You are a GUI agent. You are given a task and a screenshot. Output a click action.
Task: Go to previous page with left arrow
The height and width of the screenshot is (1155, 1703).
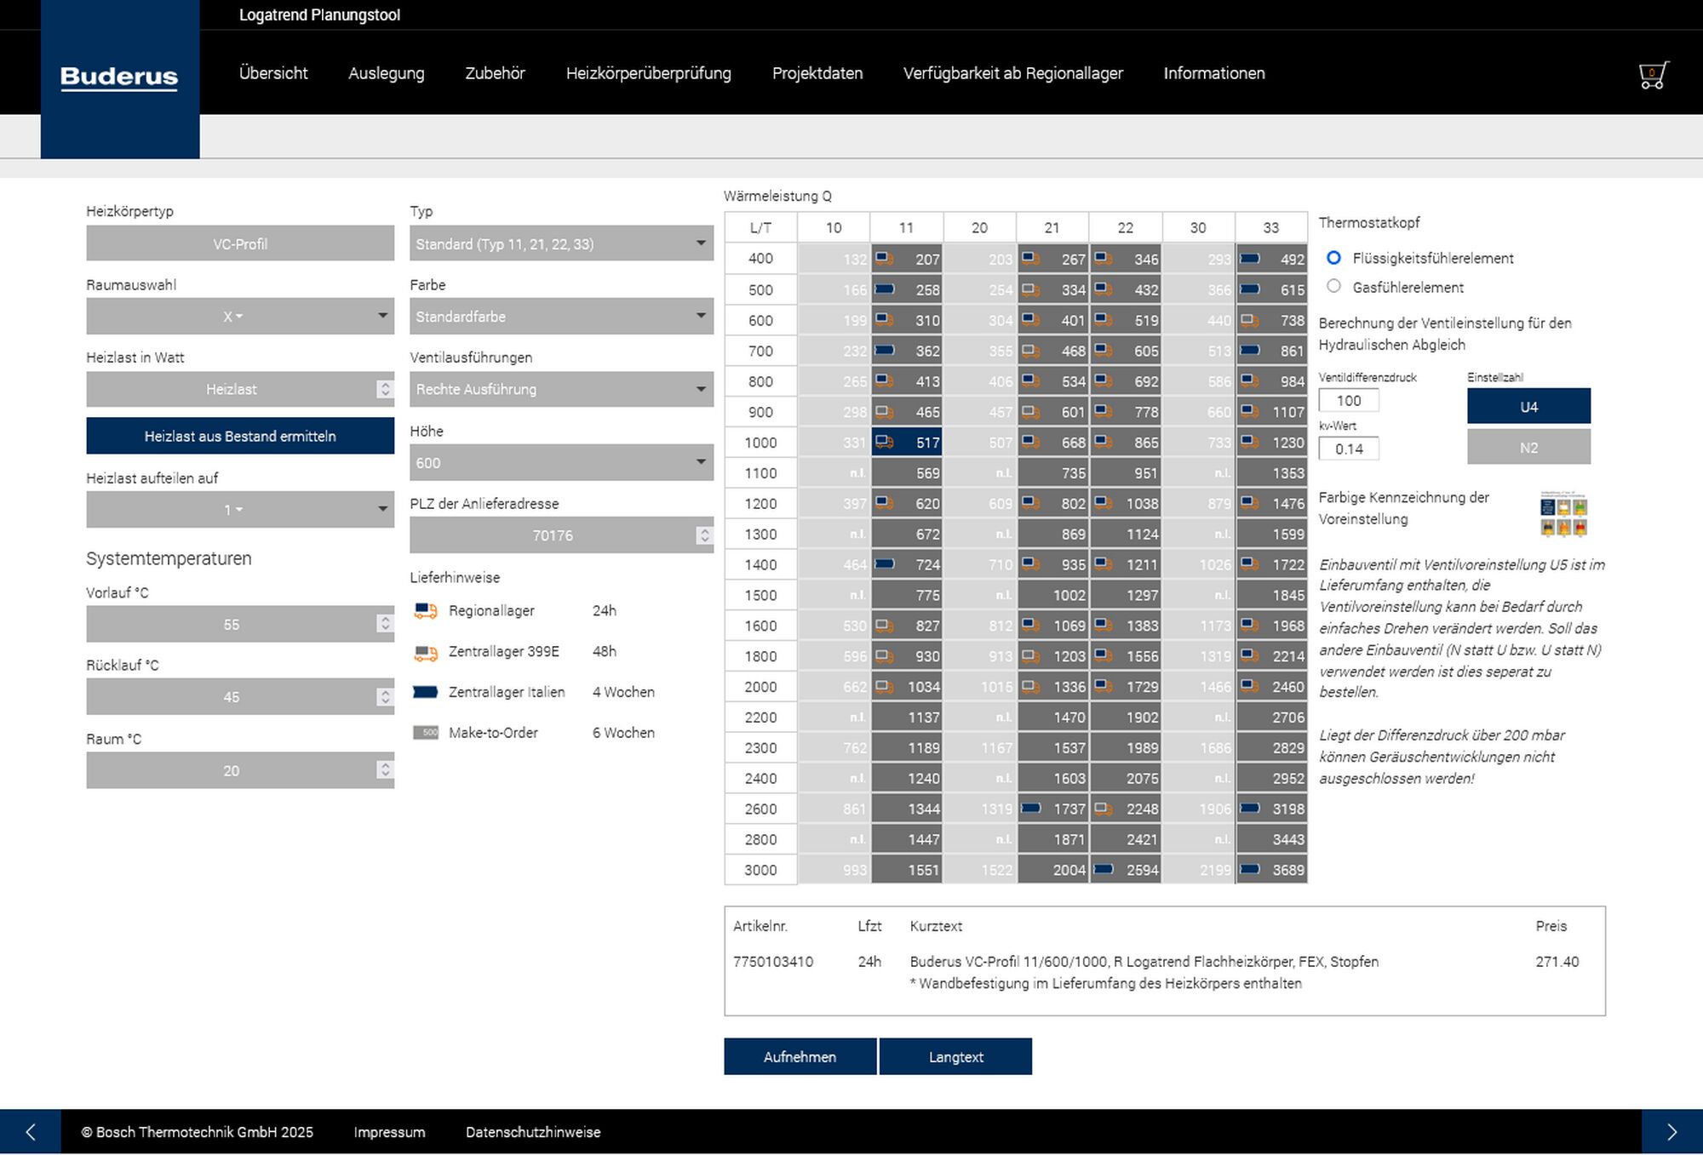(31, 1131)
